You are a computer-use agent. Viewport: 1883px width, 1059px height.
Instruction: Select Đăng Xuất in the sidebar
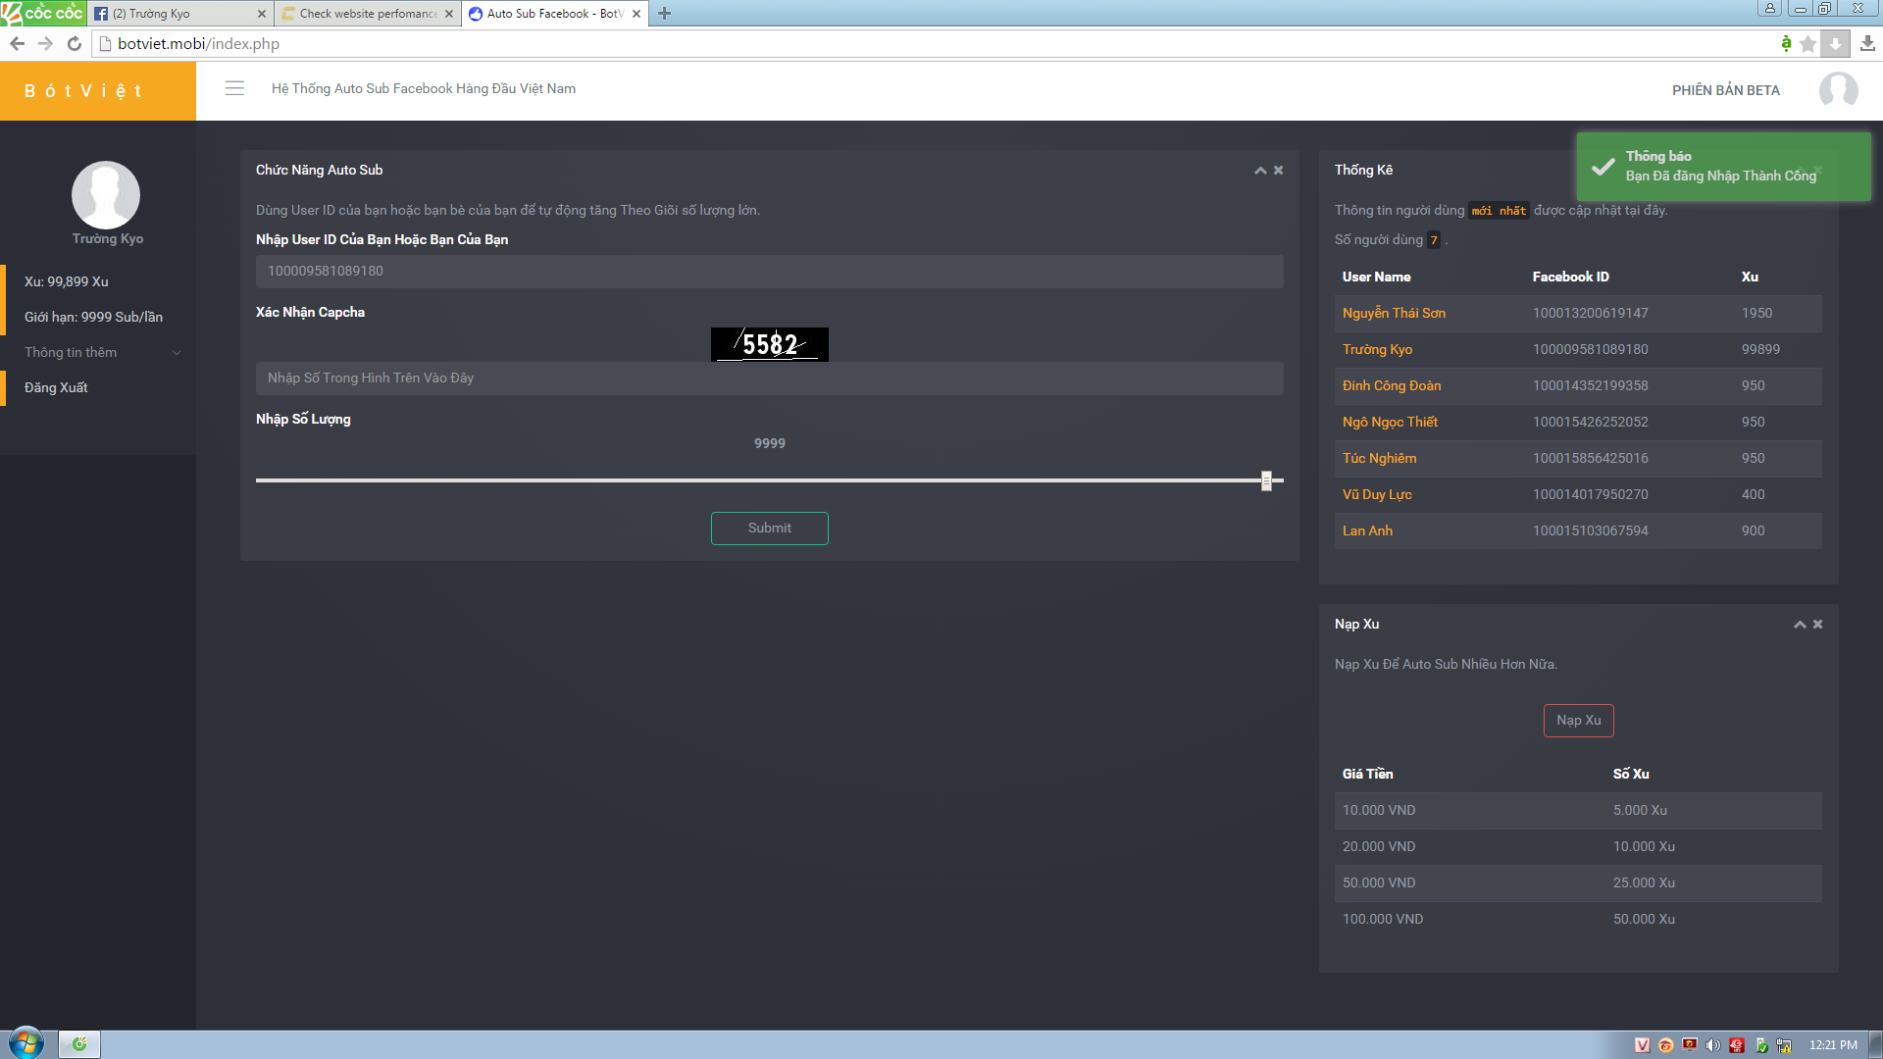coord(56,387)
